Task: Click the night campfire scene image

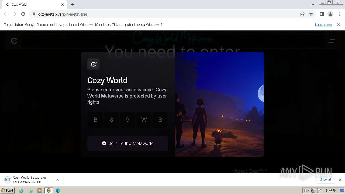Action: [219, 104]
